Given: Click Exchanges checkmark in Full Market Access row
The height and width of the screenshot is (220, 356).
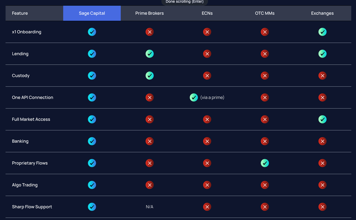Looking at the screenshot, I should click(322, 119).
